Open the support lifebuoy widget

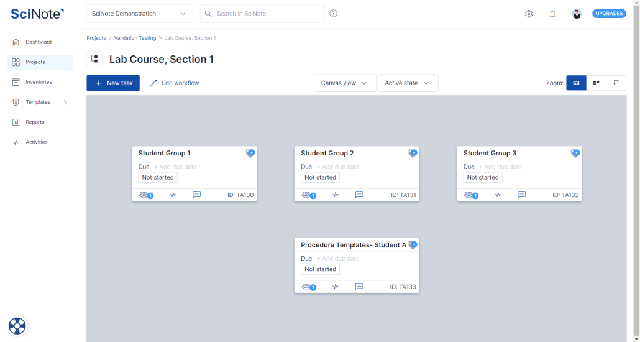tap(17, 325)
